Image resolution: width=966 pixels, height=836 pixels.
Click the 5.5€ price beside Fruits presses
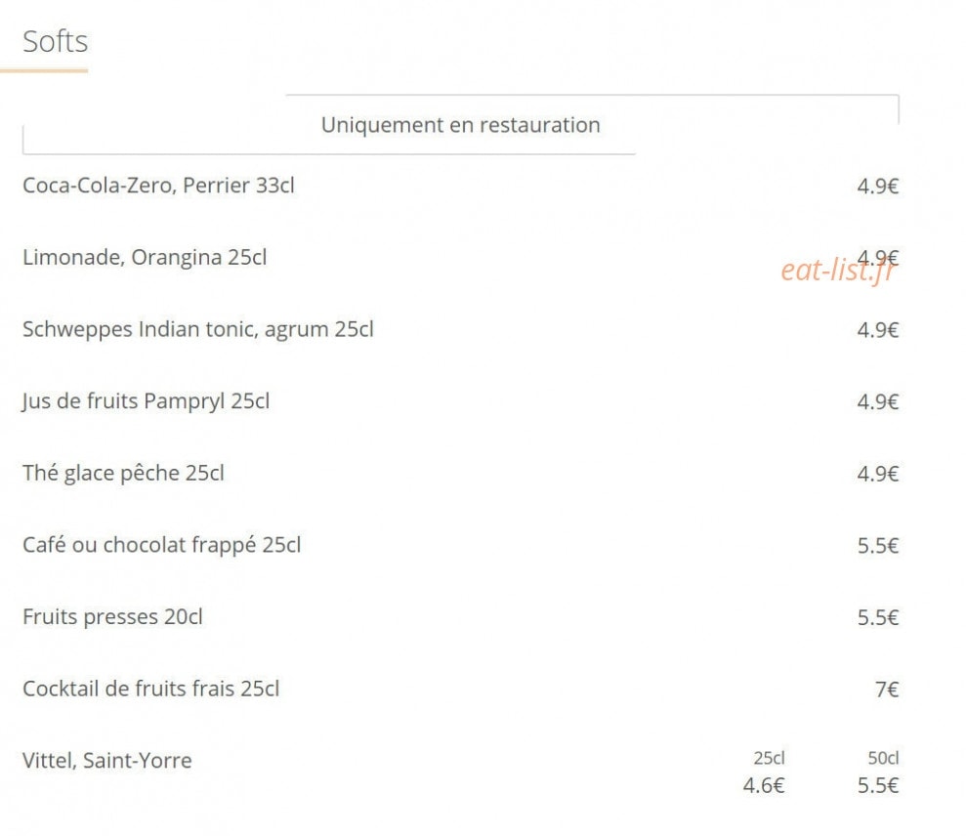[878, 617]
